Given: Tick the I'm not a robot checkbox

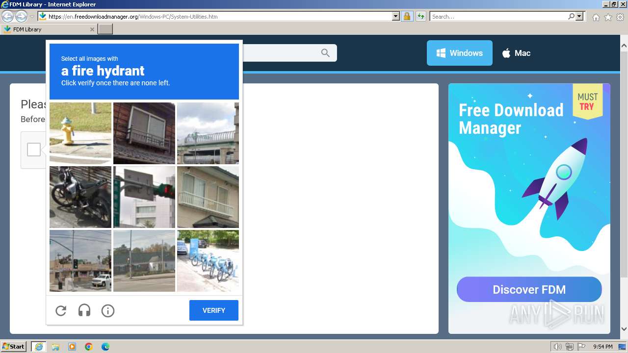Looking at the screenshot, I should pyautogui.click(x=34, y=150).
